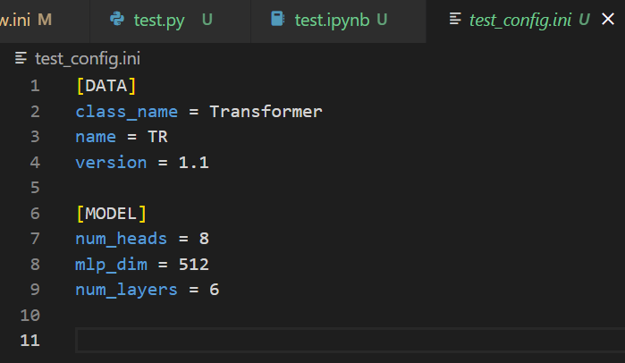Select the test_config.ini editor tab
Screen dimensions: 625x363
point(521,19)
